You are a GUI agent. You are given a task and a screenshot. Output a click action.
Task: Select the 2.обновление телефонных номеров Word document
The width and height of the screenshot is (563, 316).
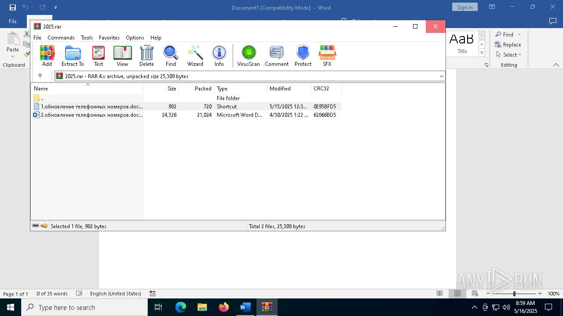point(186,115)
